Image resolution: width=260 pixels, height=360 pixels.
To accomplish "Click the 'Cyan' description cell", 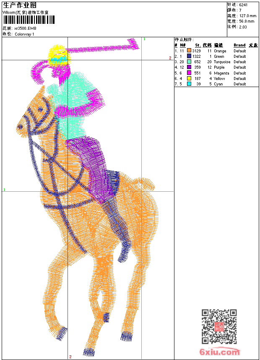I will 218,84.
